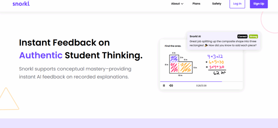Click the Correct badge
The height and width of the screenshot is (128, 278).
[x=242, y=36]
